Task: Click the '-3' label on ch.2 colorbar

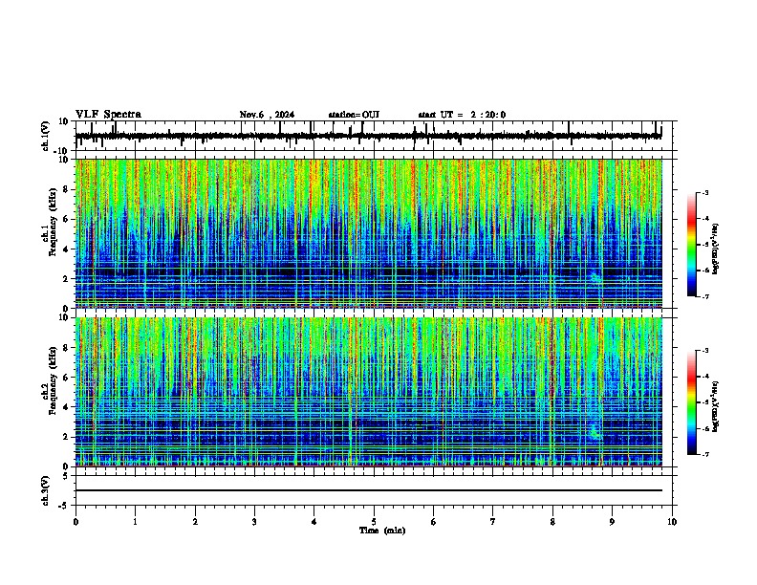Action: [705, 351]
